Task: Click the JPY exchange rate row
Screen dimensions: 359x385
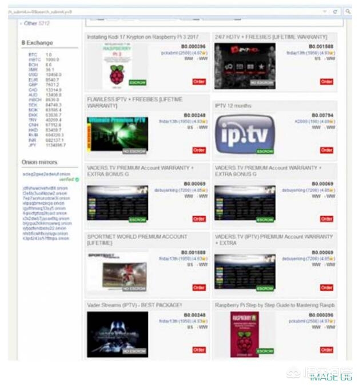Action: pos(47,145)
